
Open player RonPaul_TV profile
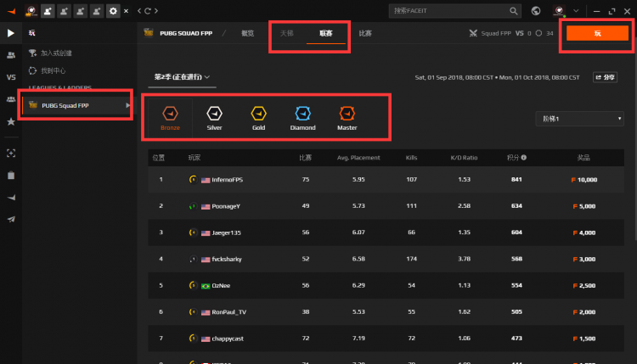[x=228, y=312]
